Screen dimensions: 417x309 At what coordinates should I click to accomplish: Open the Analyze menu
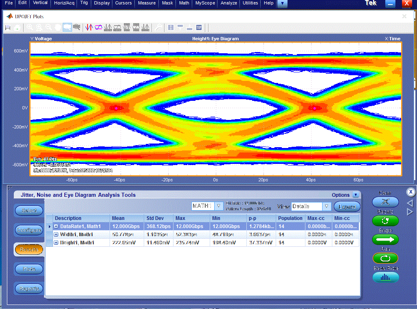(229, 3)
